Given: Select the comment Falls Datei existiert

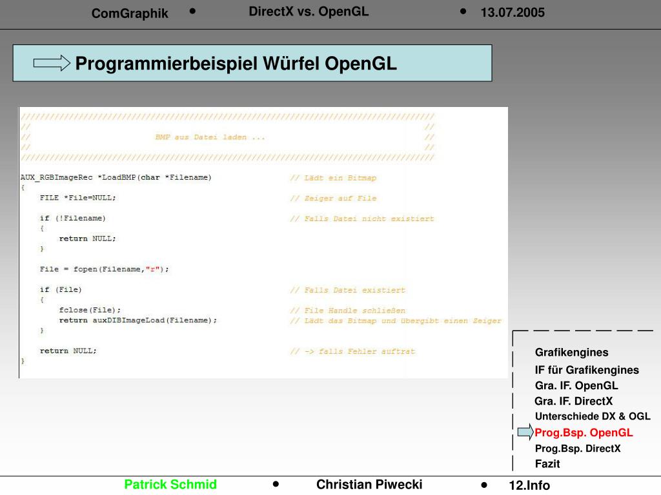Looking at the screenshot, I should (x=347, y=291).
